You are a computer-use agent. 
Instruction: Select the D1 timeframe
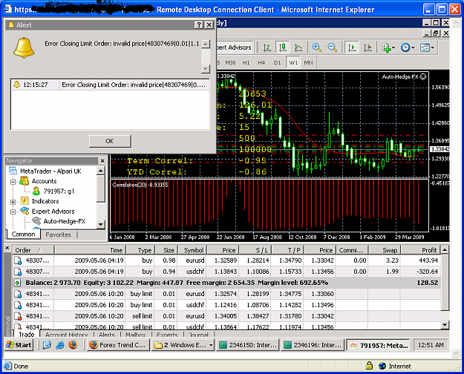pos(277,62)
